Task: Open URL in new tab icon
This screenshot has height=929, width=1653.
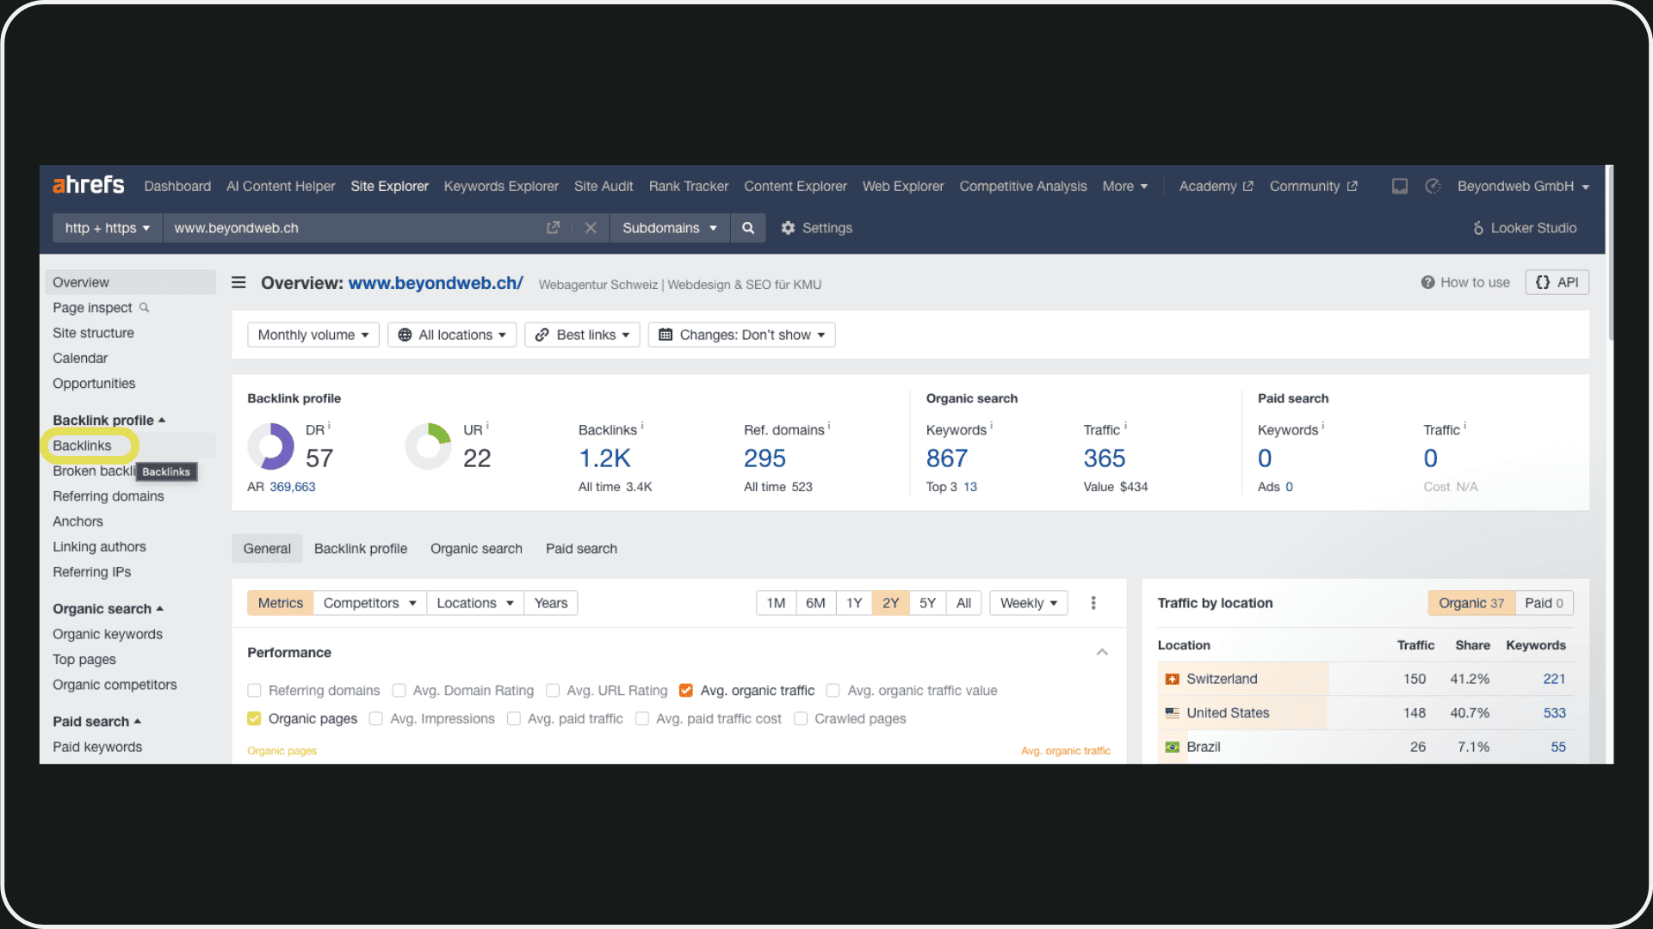Action: 553,228
